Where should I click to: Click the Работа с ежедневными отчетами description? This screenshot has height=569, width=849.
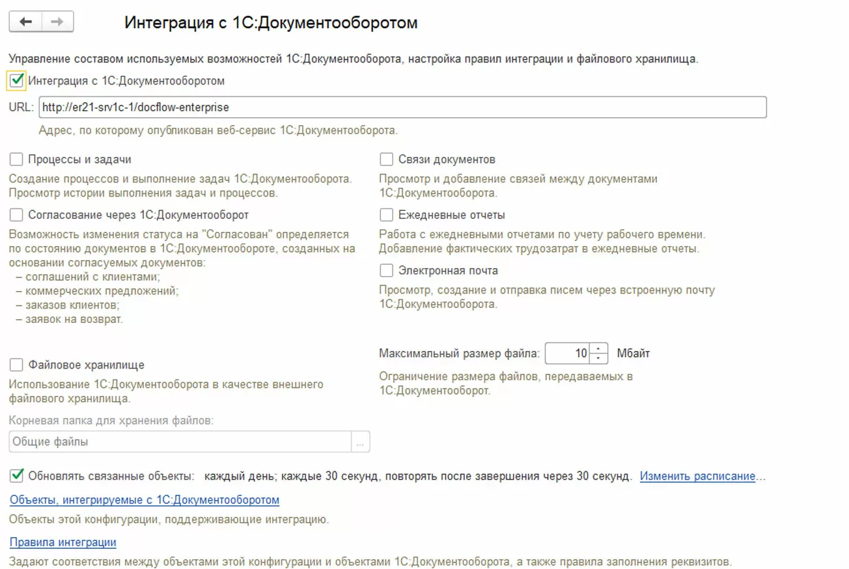click(542, 242)
